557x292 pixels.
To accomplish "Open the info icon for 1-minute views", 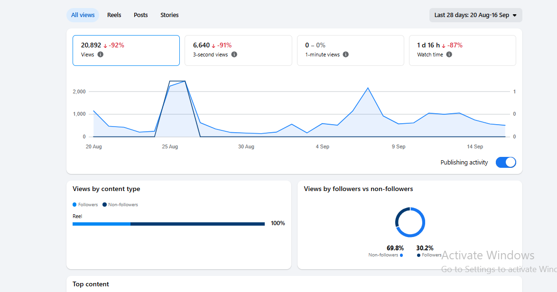I will pyautogui.click(x=346, y=55).
